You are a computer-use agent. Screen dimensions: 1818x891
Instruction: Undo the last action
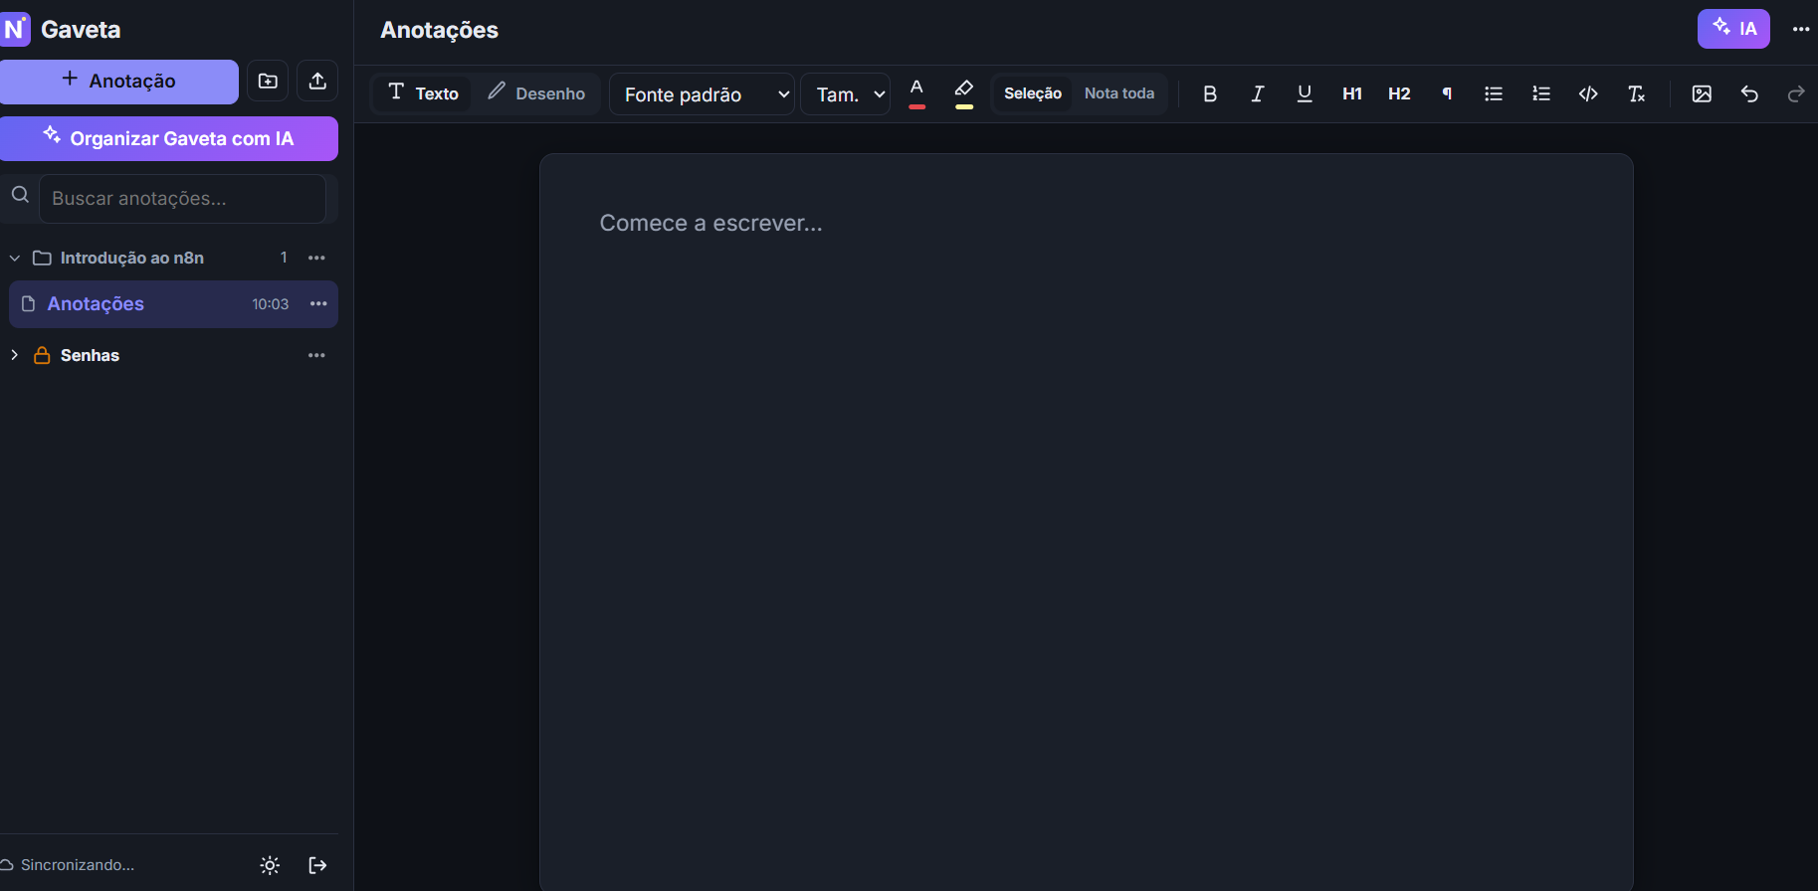(1749, 93)
